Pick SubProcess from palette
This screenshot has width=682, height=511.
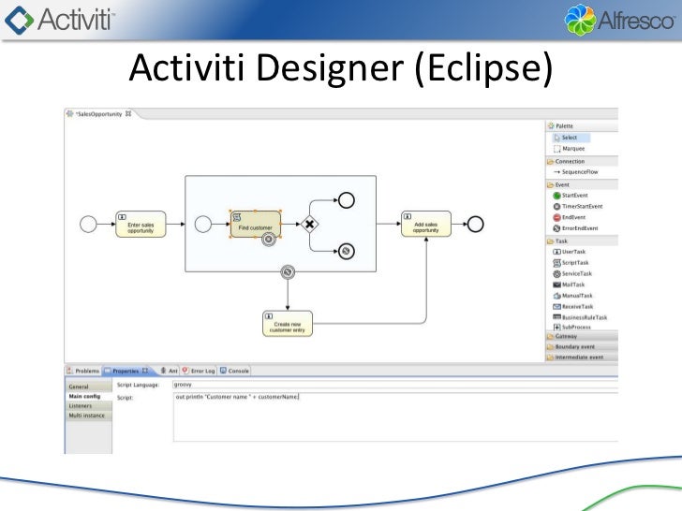[572, 327]
